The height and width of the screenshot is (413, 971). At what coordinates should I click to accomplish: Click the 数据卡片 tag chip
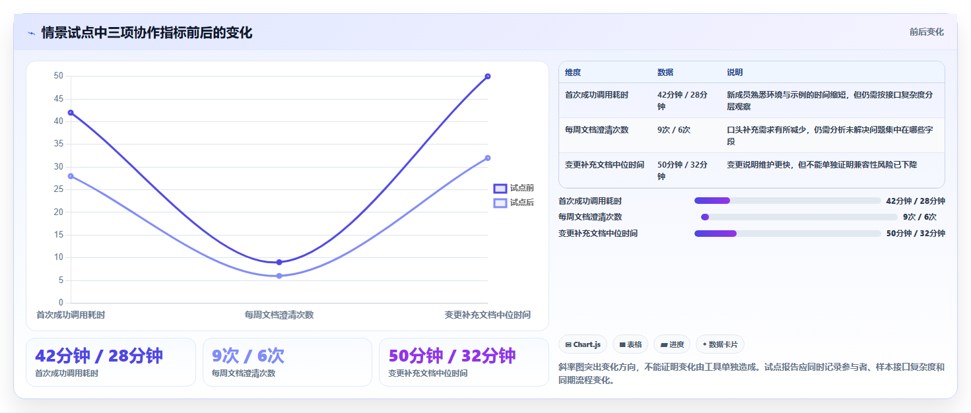pos(720,344)
